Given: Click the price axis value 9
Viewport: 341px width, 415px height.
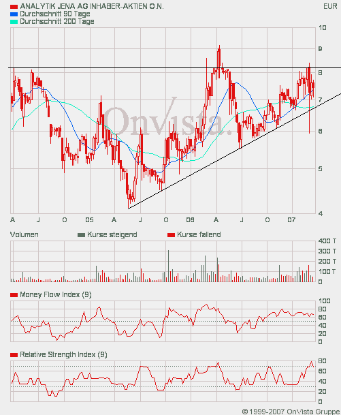Looking at the screenshot, I should click(321, 48).
